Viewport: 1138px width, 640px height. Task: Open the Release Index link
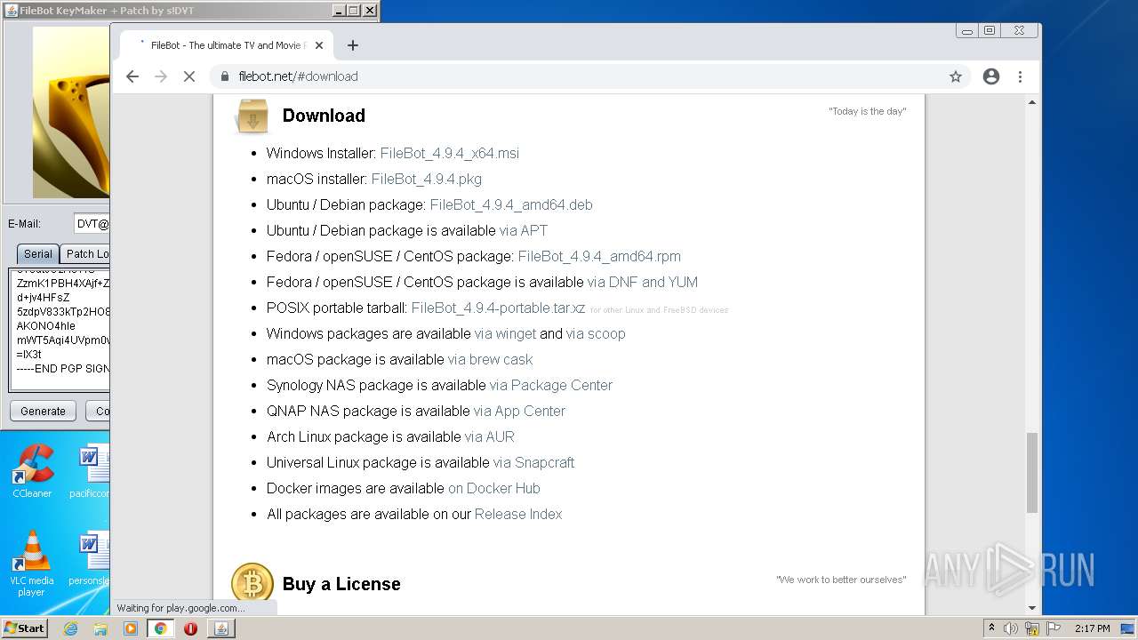[518, 514]
